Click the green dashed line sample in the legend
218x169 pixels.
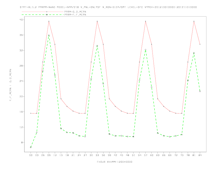(43, 15)
